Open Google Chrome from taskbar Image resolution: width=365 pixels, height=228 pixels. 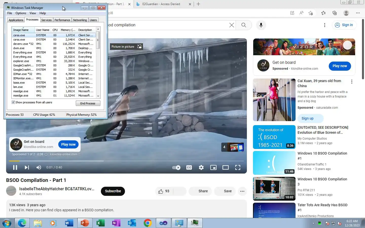(x=148, y=223)
